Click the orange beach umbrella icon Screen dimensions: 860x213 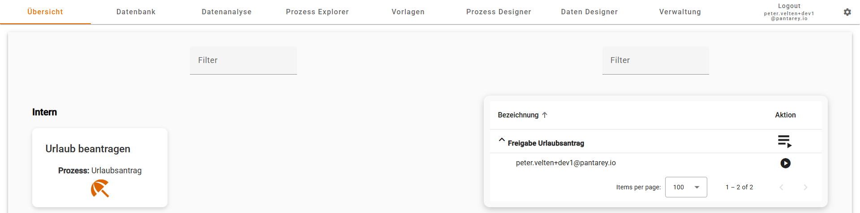100,188
